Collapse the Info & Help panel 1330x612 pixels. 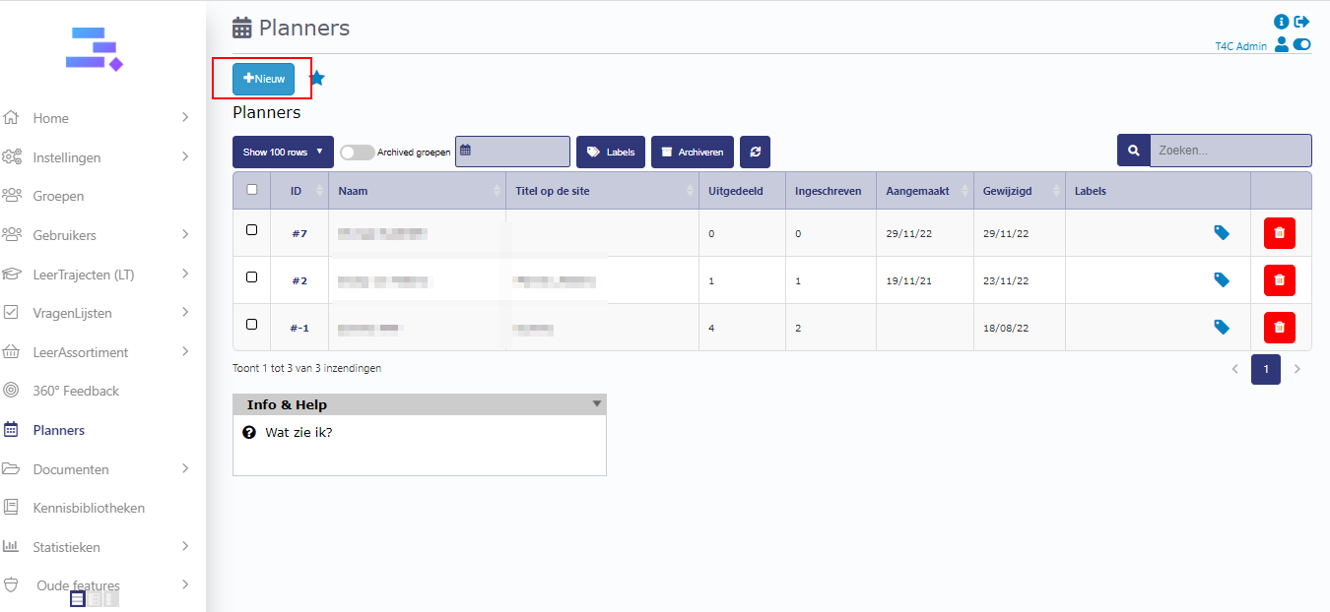[596, 404]
